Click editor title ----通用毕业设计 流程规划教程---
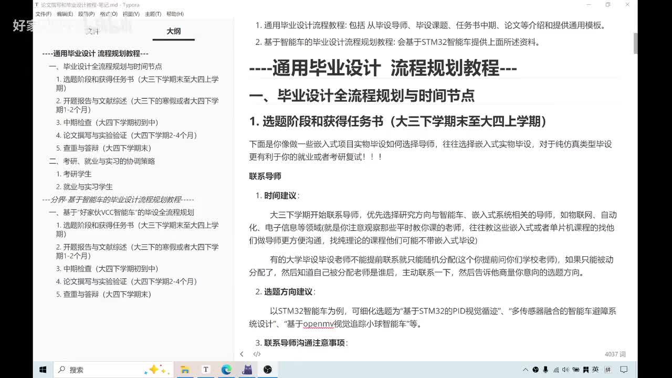Viewport: 672px width, 378px height. pyautogui.click(x=383, y=68)
